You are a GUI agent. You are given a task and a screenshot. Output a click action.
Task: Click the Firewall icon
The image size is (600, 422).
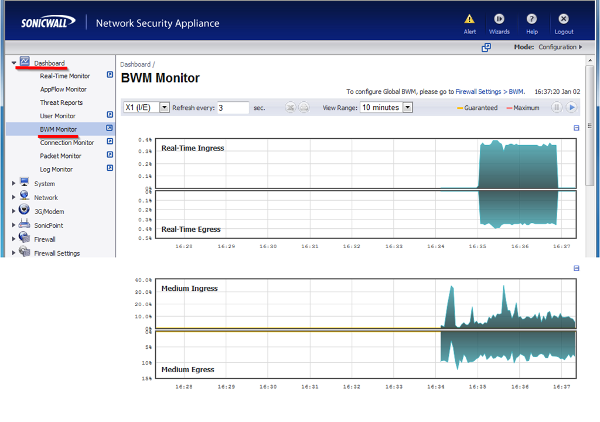(x=25, y=237)
